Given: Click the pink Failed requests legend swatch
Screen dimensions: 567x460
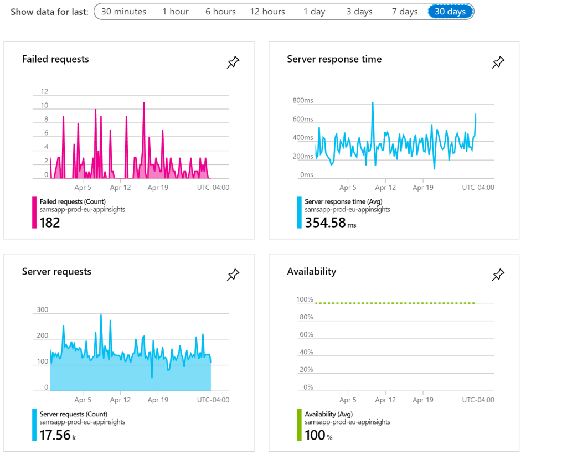Looking at the screenshot, I should 35,213.
